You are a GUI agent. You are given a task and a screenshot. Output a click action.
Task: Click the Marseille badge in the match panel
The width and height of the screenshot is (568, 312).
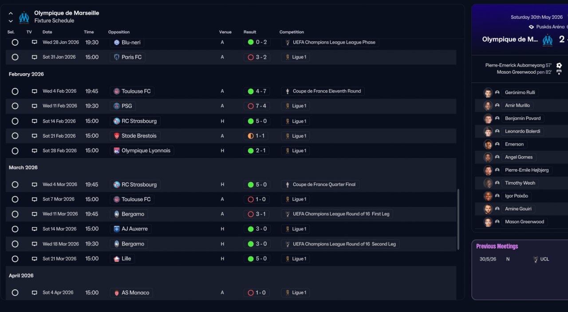pos(548,40)
